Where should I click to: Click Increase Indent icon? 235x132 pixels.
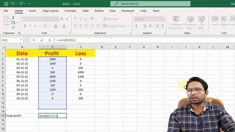point(98,26)
